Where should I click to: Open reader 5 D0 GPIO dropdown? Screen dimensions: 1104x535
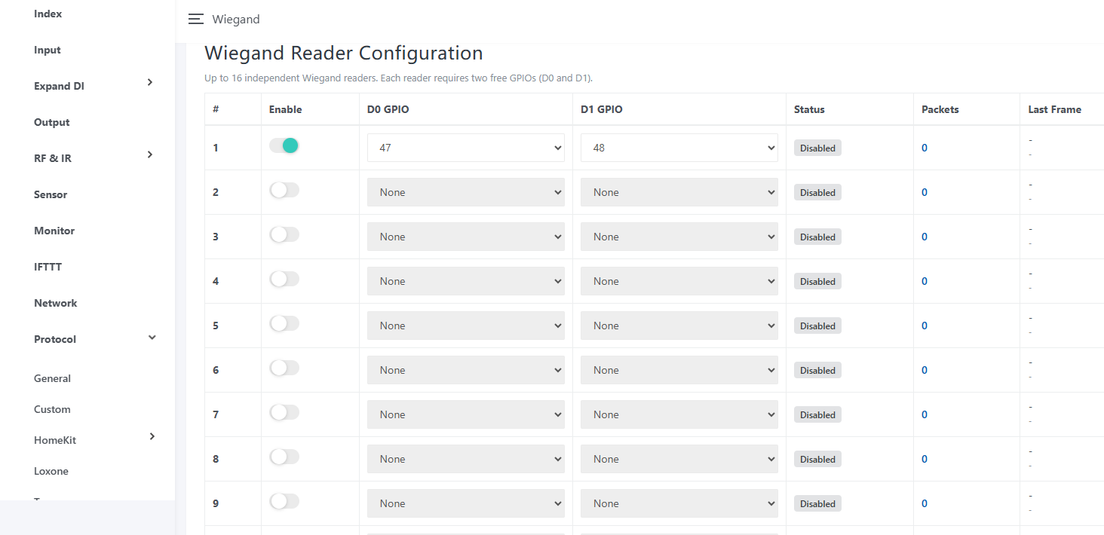[x=466, y=326]
